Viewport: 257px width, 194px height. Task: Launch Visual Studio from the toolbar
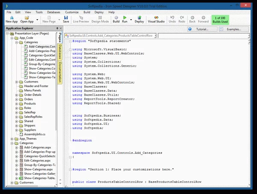coord(156,19)
